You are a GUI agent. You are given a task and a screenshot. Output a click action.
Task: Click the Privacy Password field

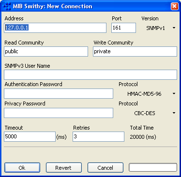tap(59, 113)
